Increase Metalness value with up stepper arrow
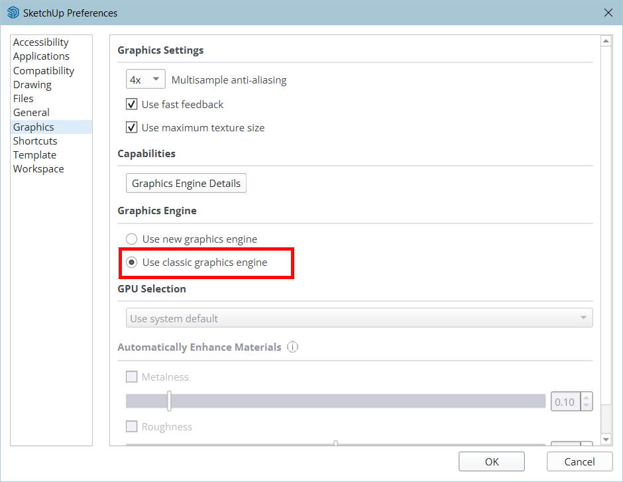 pyautogui.click(x=587, y=397)
